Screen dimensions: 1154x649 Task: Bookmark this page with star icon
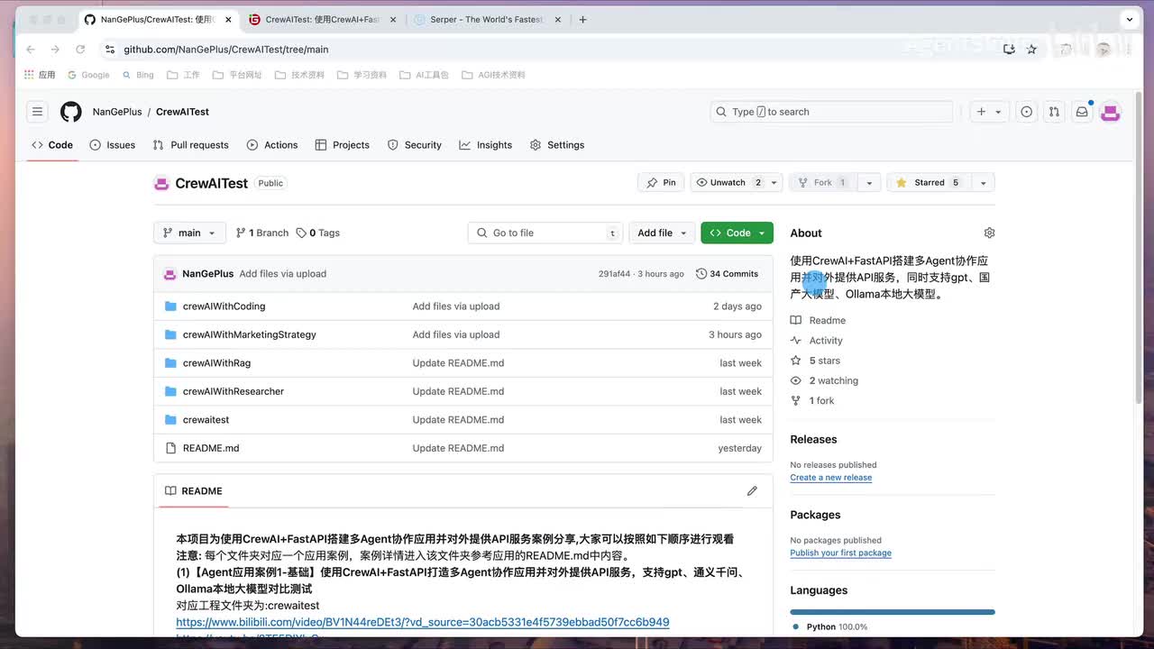click(1032, 50)
